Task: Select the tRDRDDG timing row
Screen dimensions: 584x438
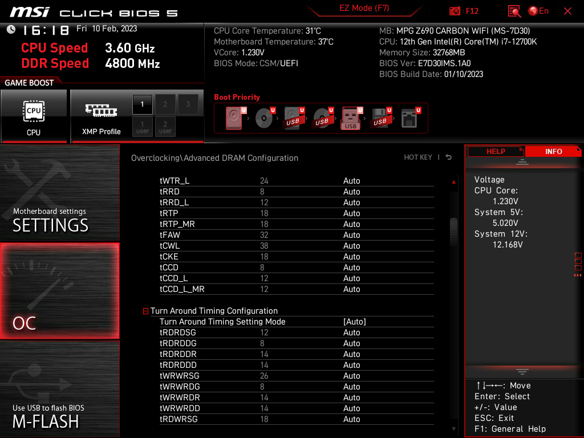Action: click(x=297, y=343)
